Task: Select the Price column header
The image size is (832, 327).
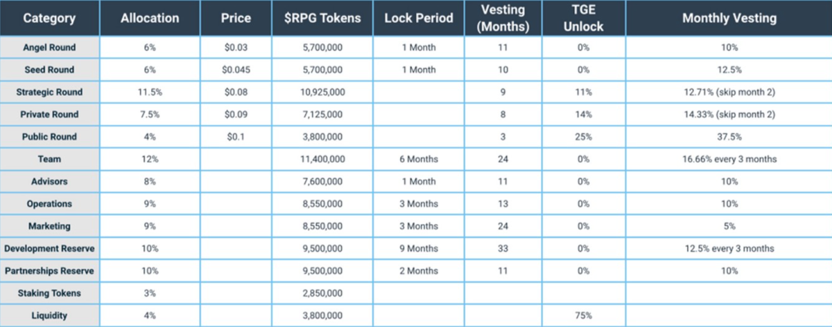Action: tap(236, 19)
